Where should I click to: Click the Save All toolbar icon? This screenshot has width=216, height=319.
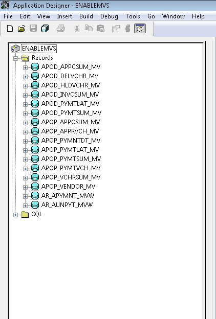[45, 29]
